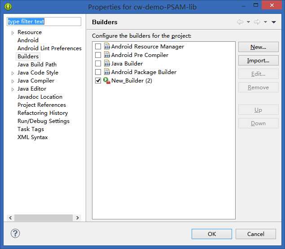The width and height of the screenshot is (285, 249).
Task: Open Run/Debug Settings page
Action: (x=44, y=121)
